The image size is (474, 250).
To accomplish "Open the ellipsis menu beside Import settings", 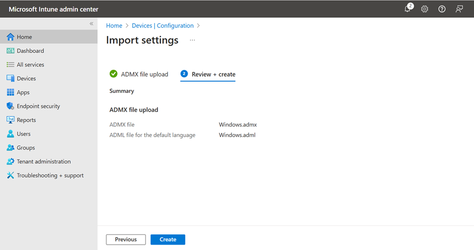I will click(192, 40).
